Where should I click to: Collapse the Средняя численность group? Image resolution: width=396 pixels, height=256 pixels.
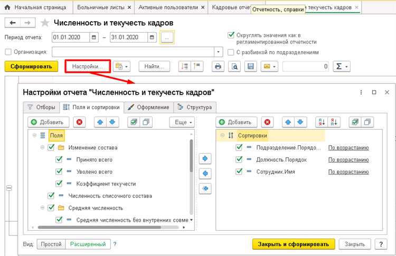point(42,208)
